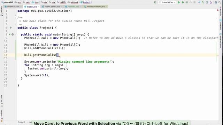Switch to the PhoneCallTest.java tab
223x125 pixels.
tap(52, 7)
